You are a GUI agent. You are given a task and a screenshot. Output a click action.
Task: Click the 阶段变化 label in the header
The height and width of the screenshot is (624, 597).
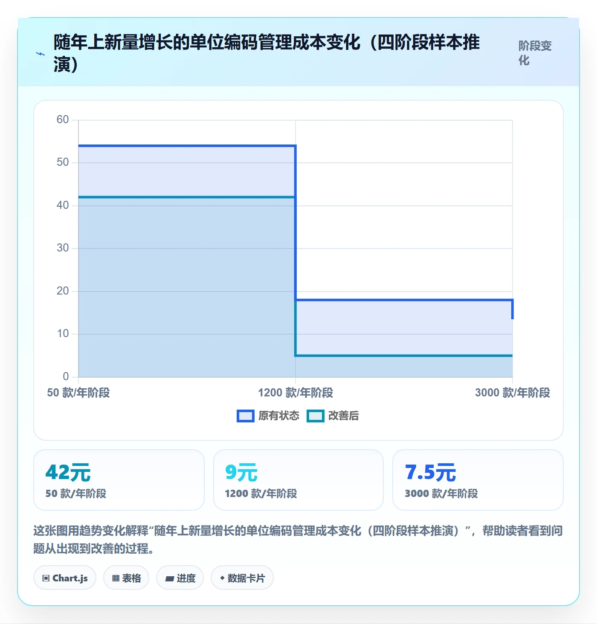pos(535,53)
